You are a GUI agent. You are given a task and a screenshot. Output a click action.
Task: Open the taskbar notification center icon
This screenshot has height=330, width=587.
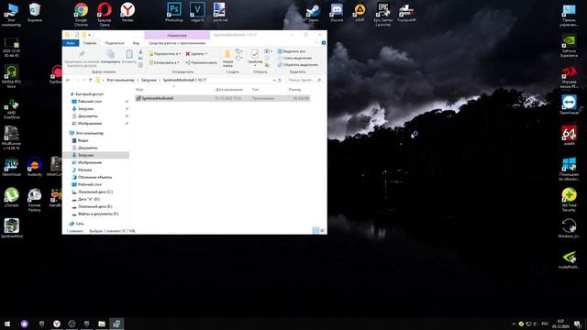pyautogui.click(x=578, y=324)
